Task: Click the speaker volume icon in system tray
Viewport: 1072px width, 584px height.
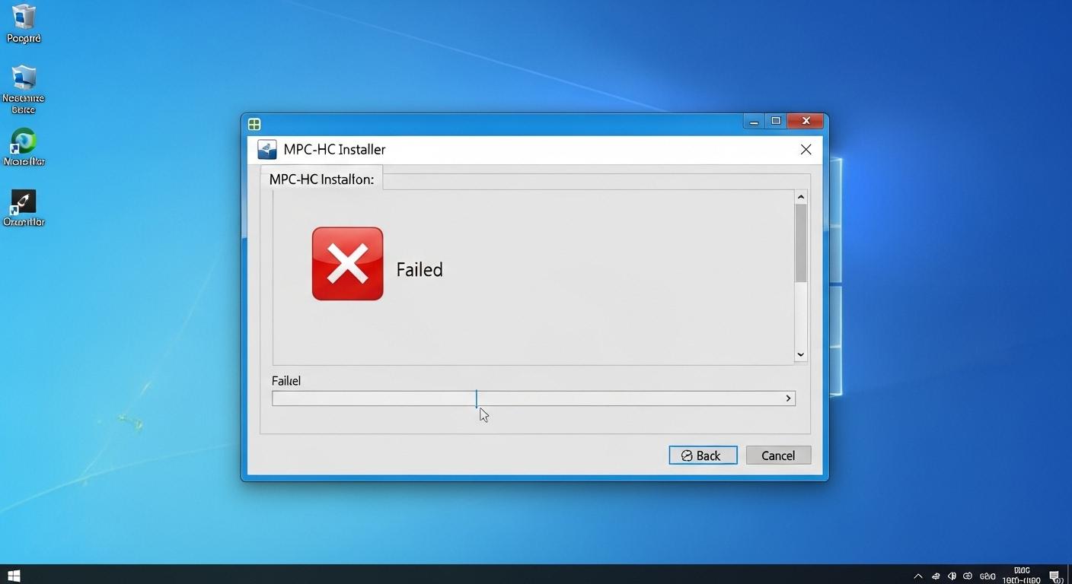Action: point(952,576)
